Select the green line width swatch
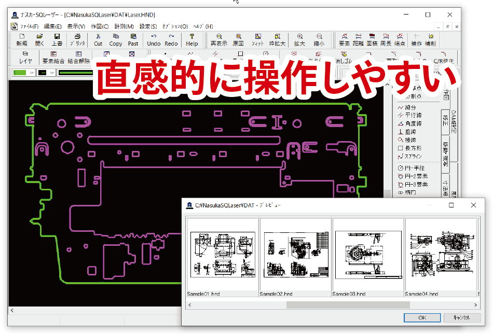493x334 pixels. 75,73
